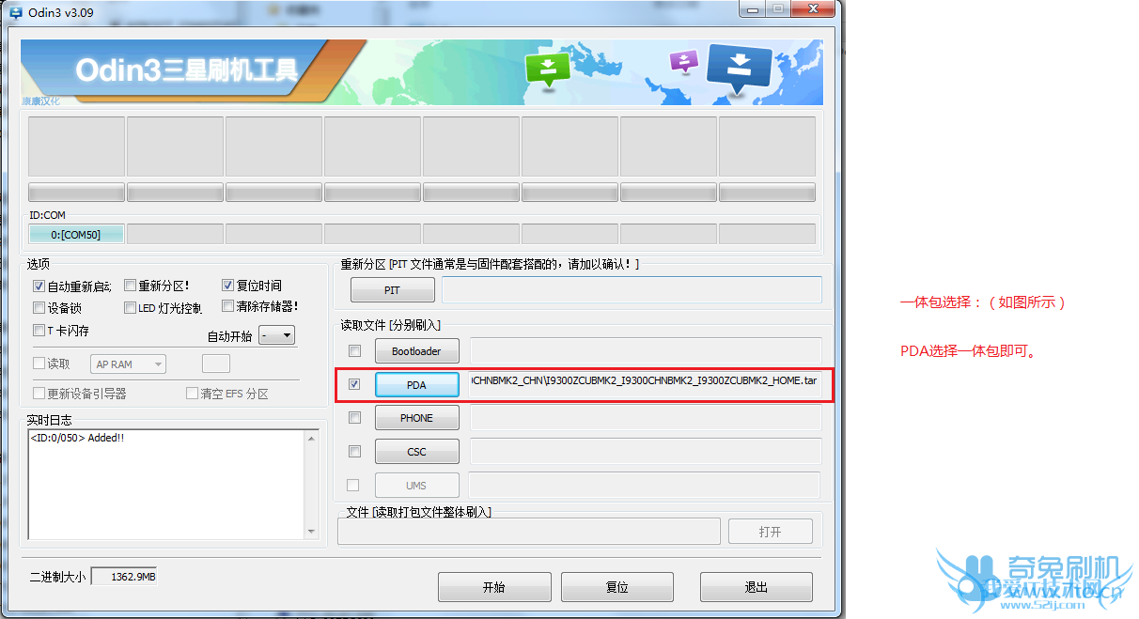Image resolution: width=1139 pixels, height=619 pixels.
Task: Start flashing with the 开始 button
Action: [x=493, y=587]
